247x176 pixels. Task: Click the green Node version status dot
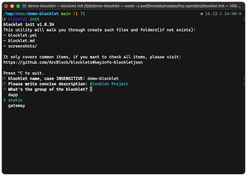tap(202, 14)
